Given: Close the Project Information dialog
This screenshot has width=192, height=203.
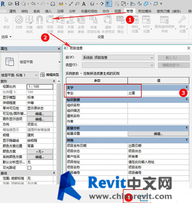Looking at the screenshot, I should [188, 48].
